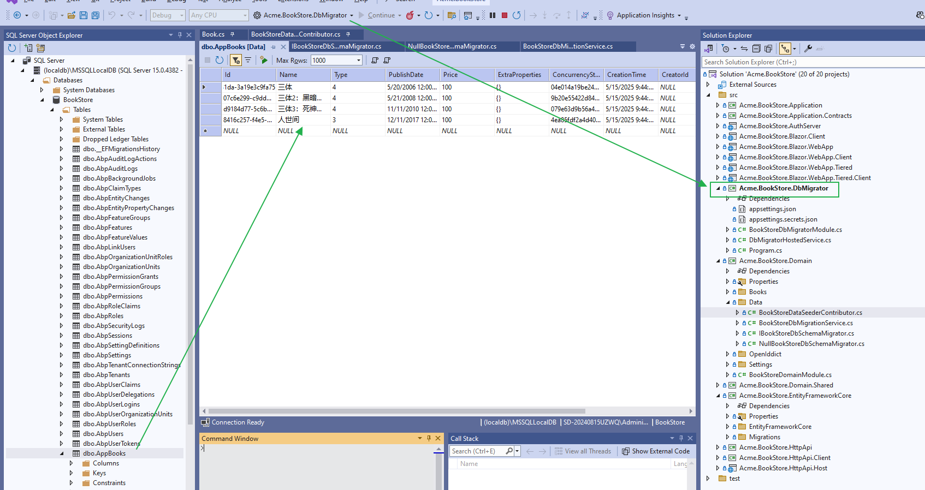Image resolution: width=925 pixels, height=490 pixels.
Task: Click the Search Solution Explorer field
Action: tap(814, 62)
